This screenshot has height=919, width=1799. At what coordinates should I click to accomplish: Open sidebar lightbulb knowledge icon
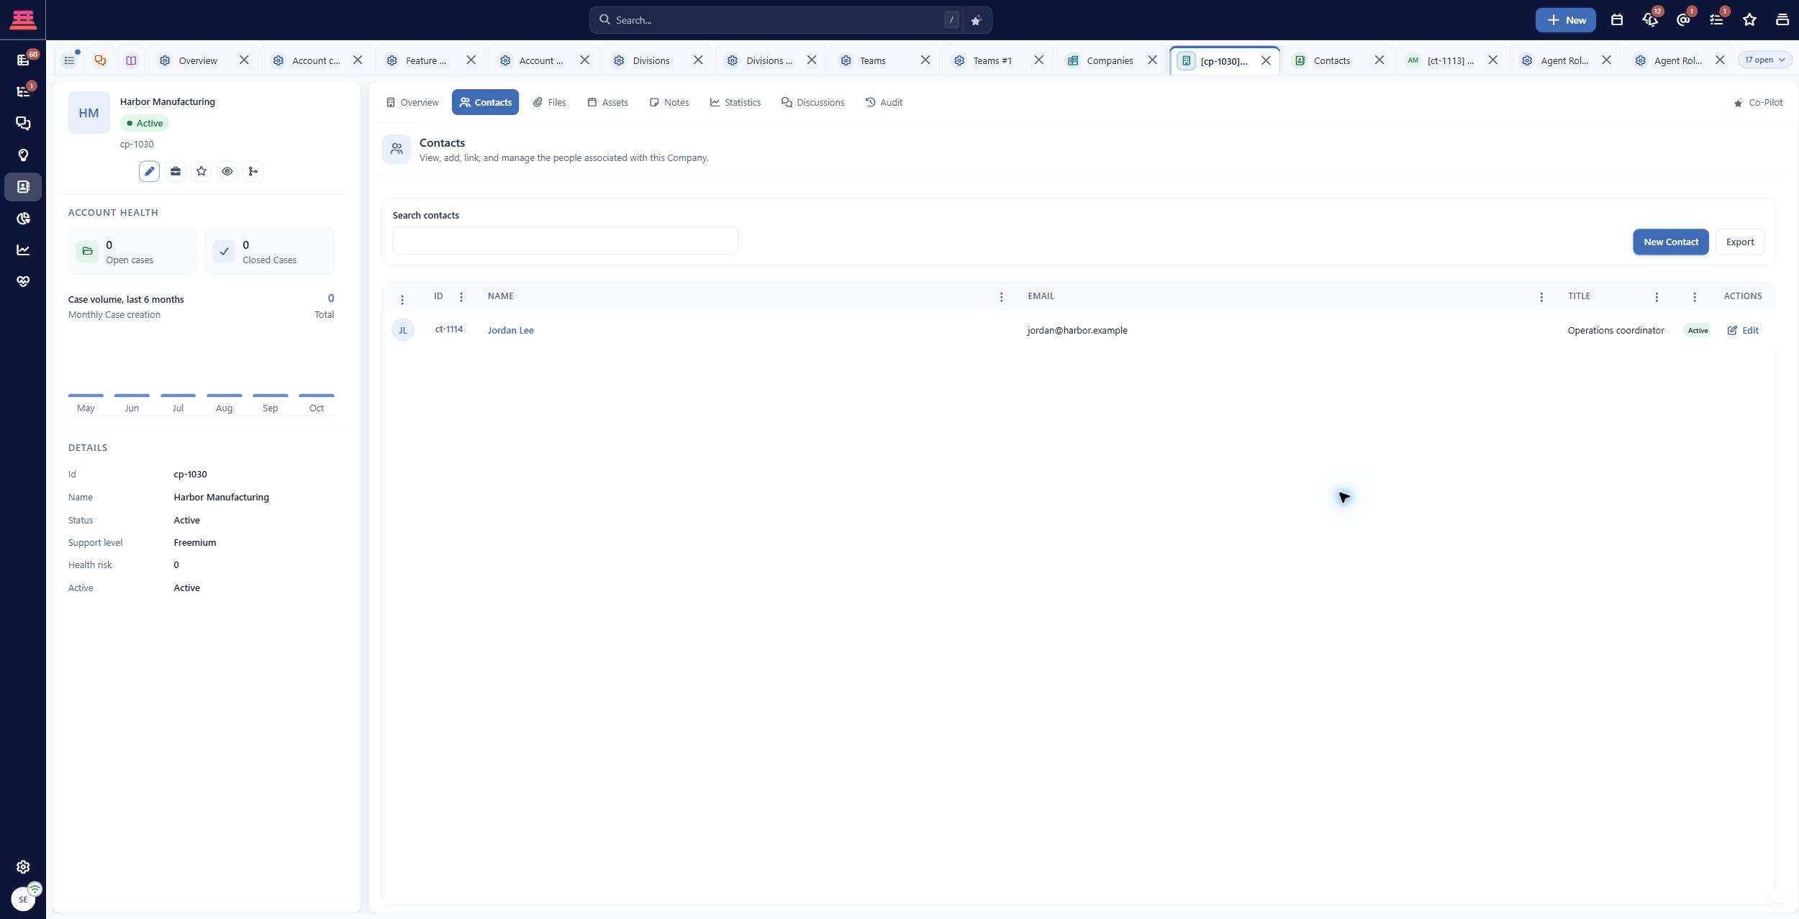point(23,155)
